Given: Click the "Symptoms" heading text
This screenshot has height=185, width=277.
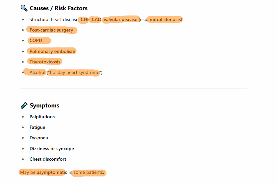Looking at the screenshot, I should pyautogui.click(x=44, y=105).
